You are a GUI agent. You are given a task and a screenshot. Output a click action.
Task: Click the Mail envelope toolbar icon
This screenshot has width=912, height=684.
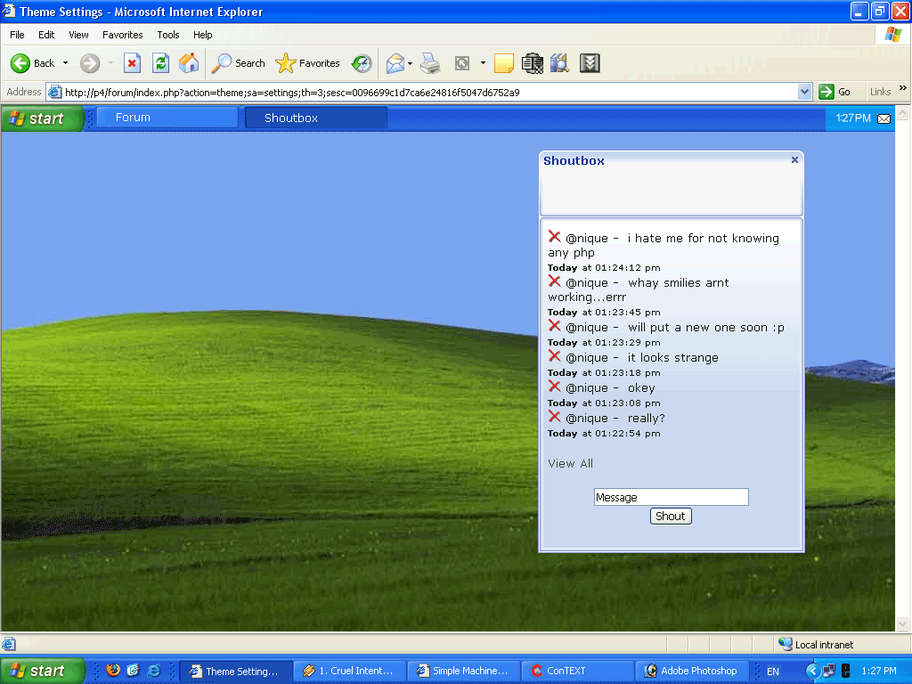(x=395, y=63)
